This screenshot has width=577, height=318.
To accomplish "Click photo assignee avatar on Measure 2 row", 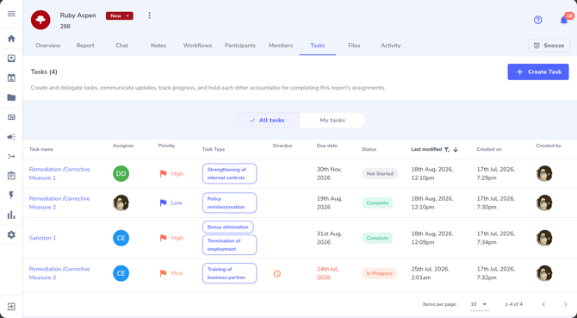I will 121,203.
